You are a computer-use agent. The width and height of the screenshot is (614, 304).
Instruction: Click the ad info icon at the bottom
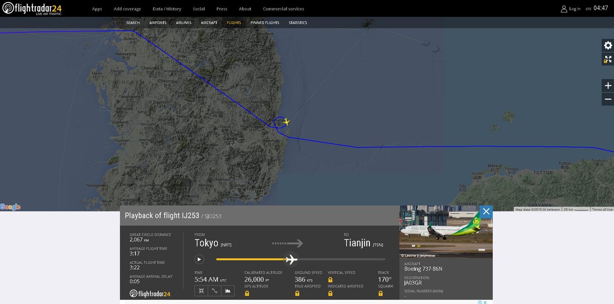coord(479,302)
